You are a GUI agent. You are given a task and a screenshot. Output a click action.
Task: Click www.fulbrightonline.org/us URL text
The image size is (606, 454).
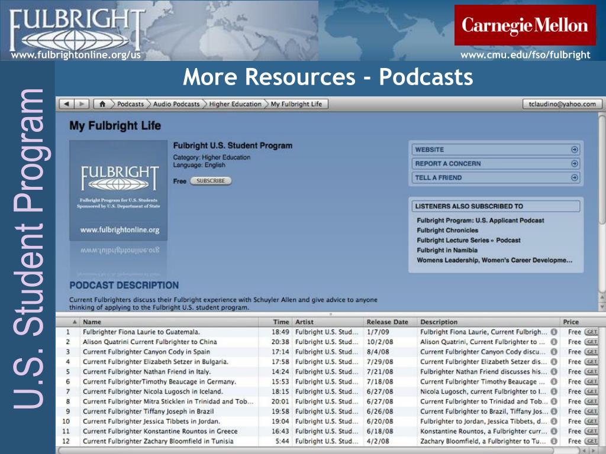coord(76,55)
